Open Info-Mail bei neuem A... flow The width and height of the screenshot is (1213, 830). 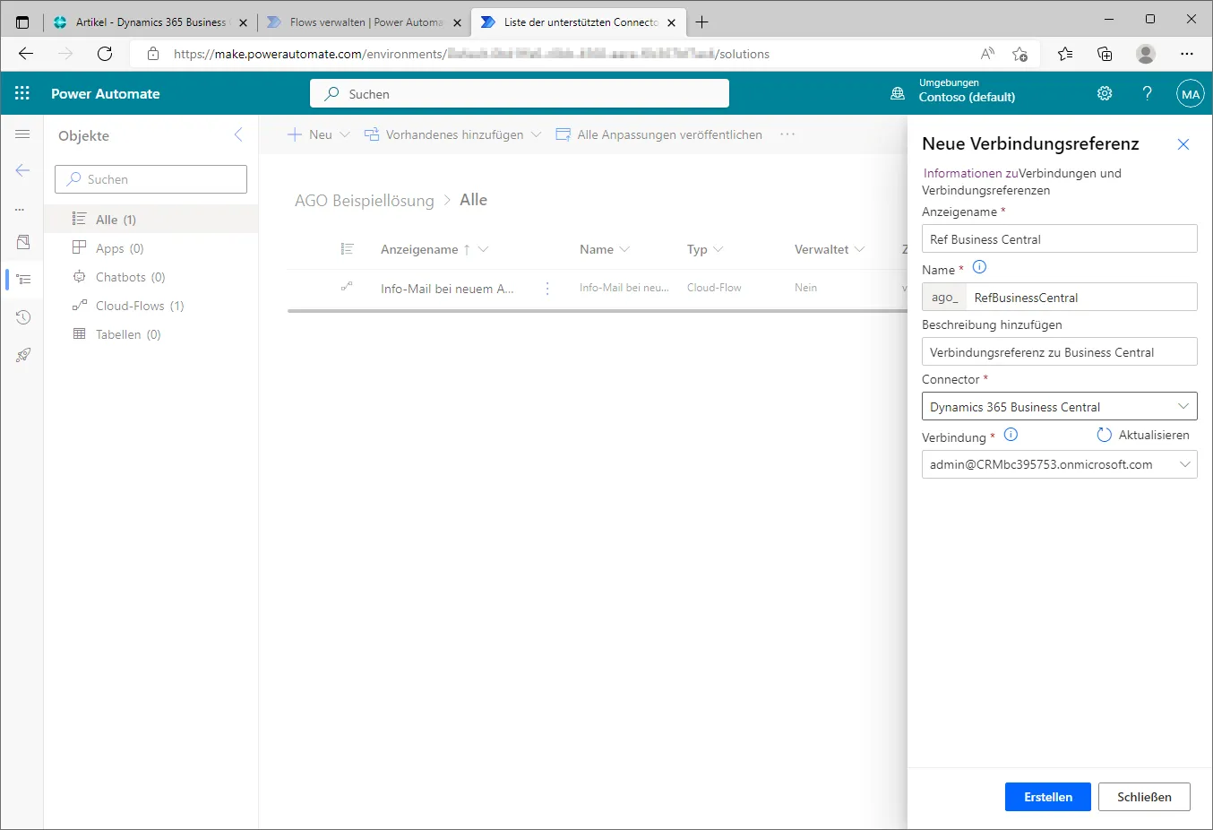[447, 289]
